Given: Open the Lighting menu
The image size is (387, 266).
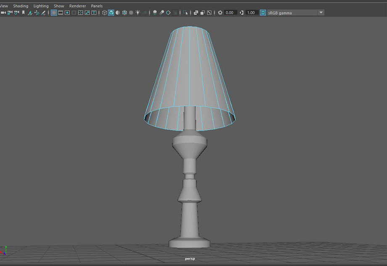Looking at the screenshot, I should coord(41,6).
